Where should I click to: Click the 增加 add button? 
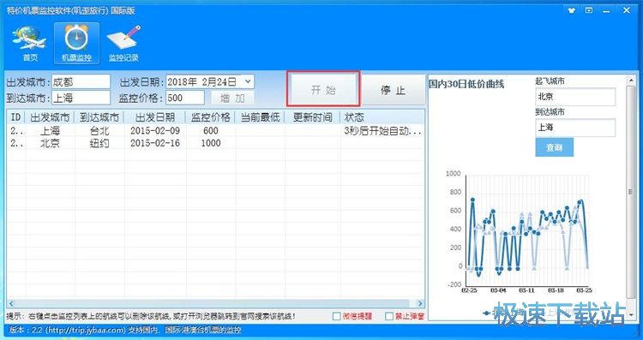pyautogui.click(x=232, y=98)
